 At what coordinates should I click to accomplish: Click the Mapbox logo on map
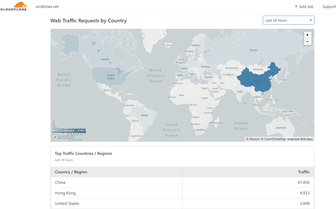[63, 137]
